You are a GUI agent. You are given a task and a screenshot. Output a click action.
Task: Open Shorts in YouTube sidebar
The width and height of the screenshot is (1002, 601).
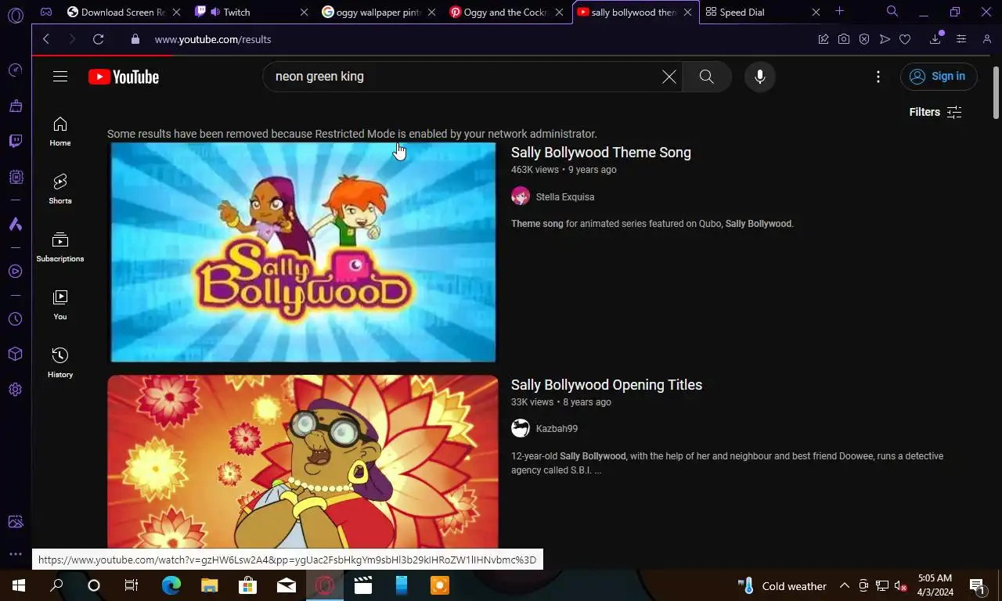[x=60, y=189]
